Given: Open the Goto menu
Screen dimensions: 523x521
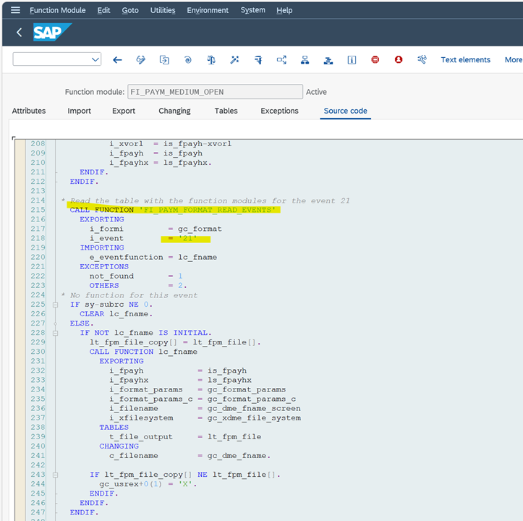Looking at the screenshot, I should tap(130, 10).
